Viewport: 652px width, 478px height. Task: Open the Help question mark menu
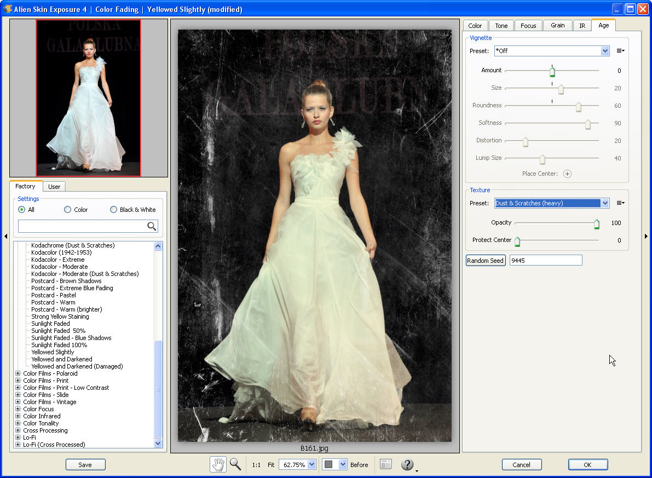[x=407, y=464]
